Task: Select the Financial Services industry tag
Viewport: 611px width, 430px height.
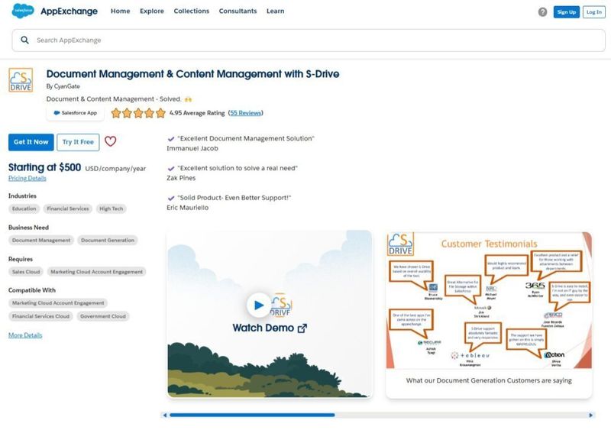Action: pos(68,209)
